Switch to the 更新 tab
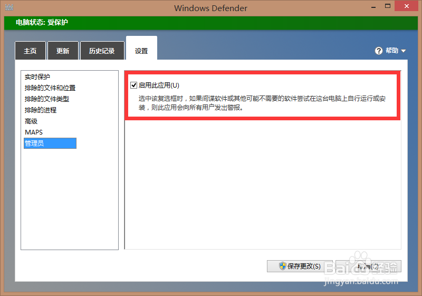Screen dimensions: 422x296 (x=63, y=51)
